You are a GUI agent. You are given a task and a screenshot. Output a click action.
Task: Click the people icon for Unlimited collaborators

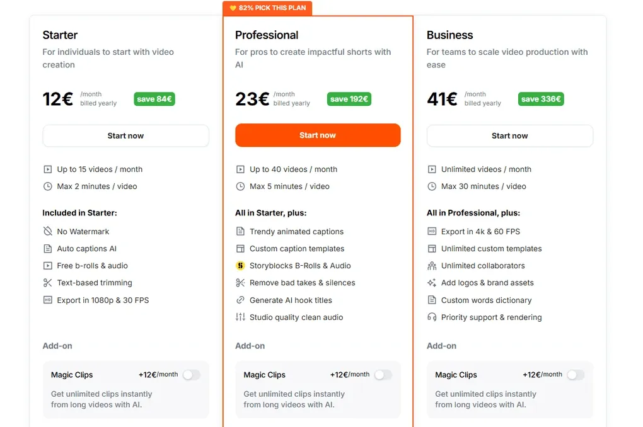click(432, 266)
